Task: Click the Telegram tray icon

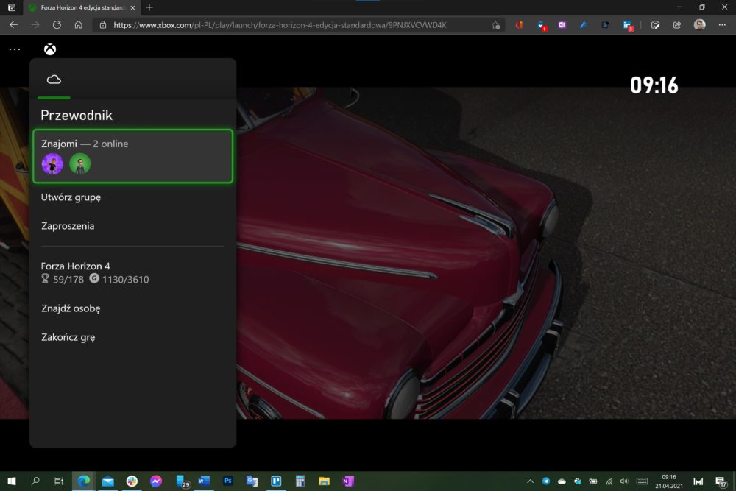Action: [546, 481]
